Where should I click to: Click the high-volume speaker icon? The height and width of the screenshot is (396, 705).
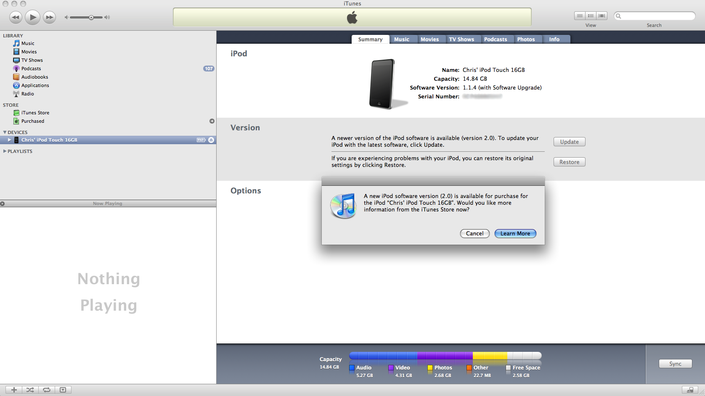click(x=107, y=17)
